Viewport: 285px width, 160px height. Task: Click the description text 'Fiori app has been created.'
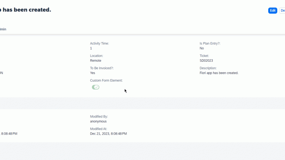coord(219,73)
